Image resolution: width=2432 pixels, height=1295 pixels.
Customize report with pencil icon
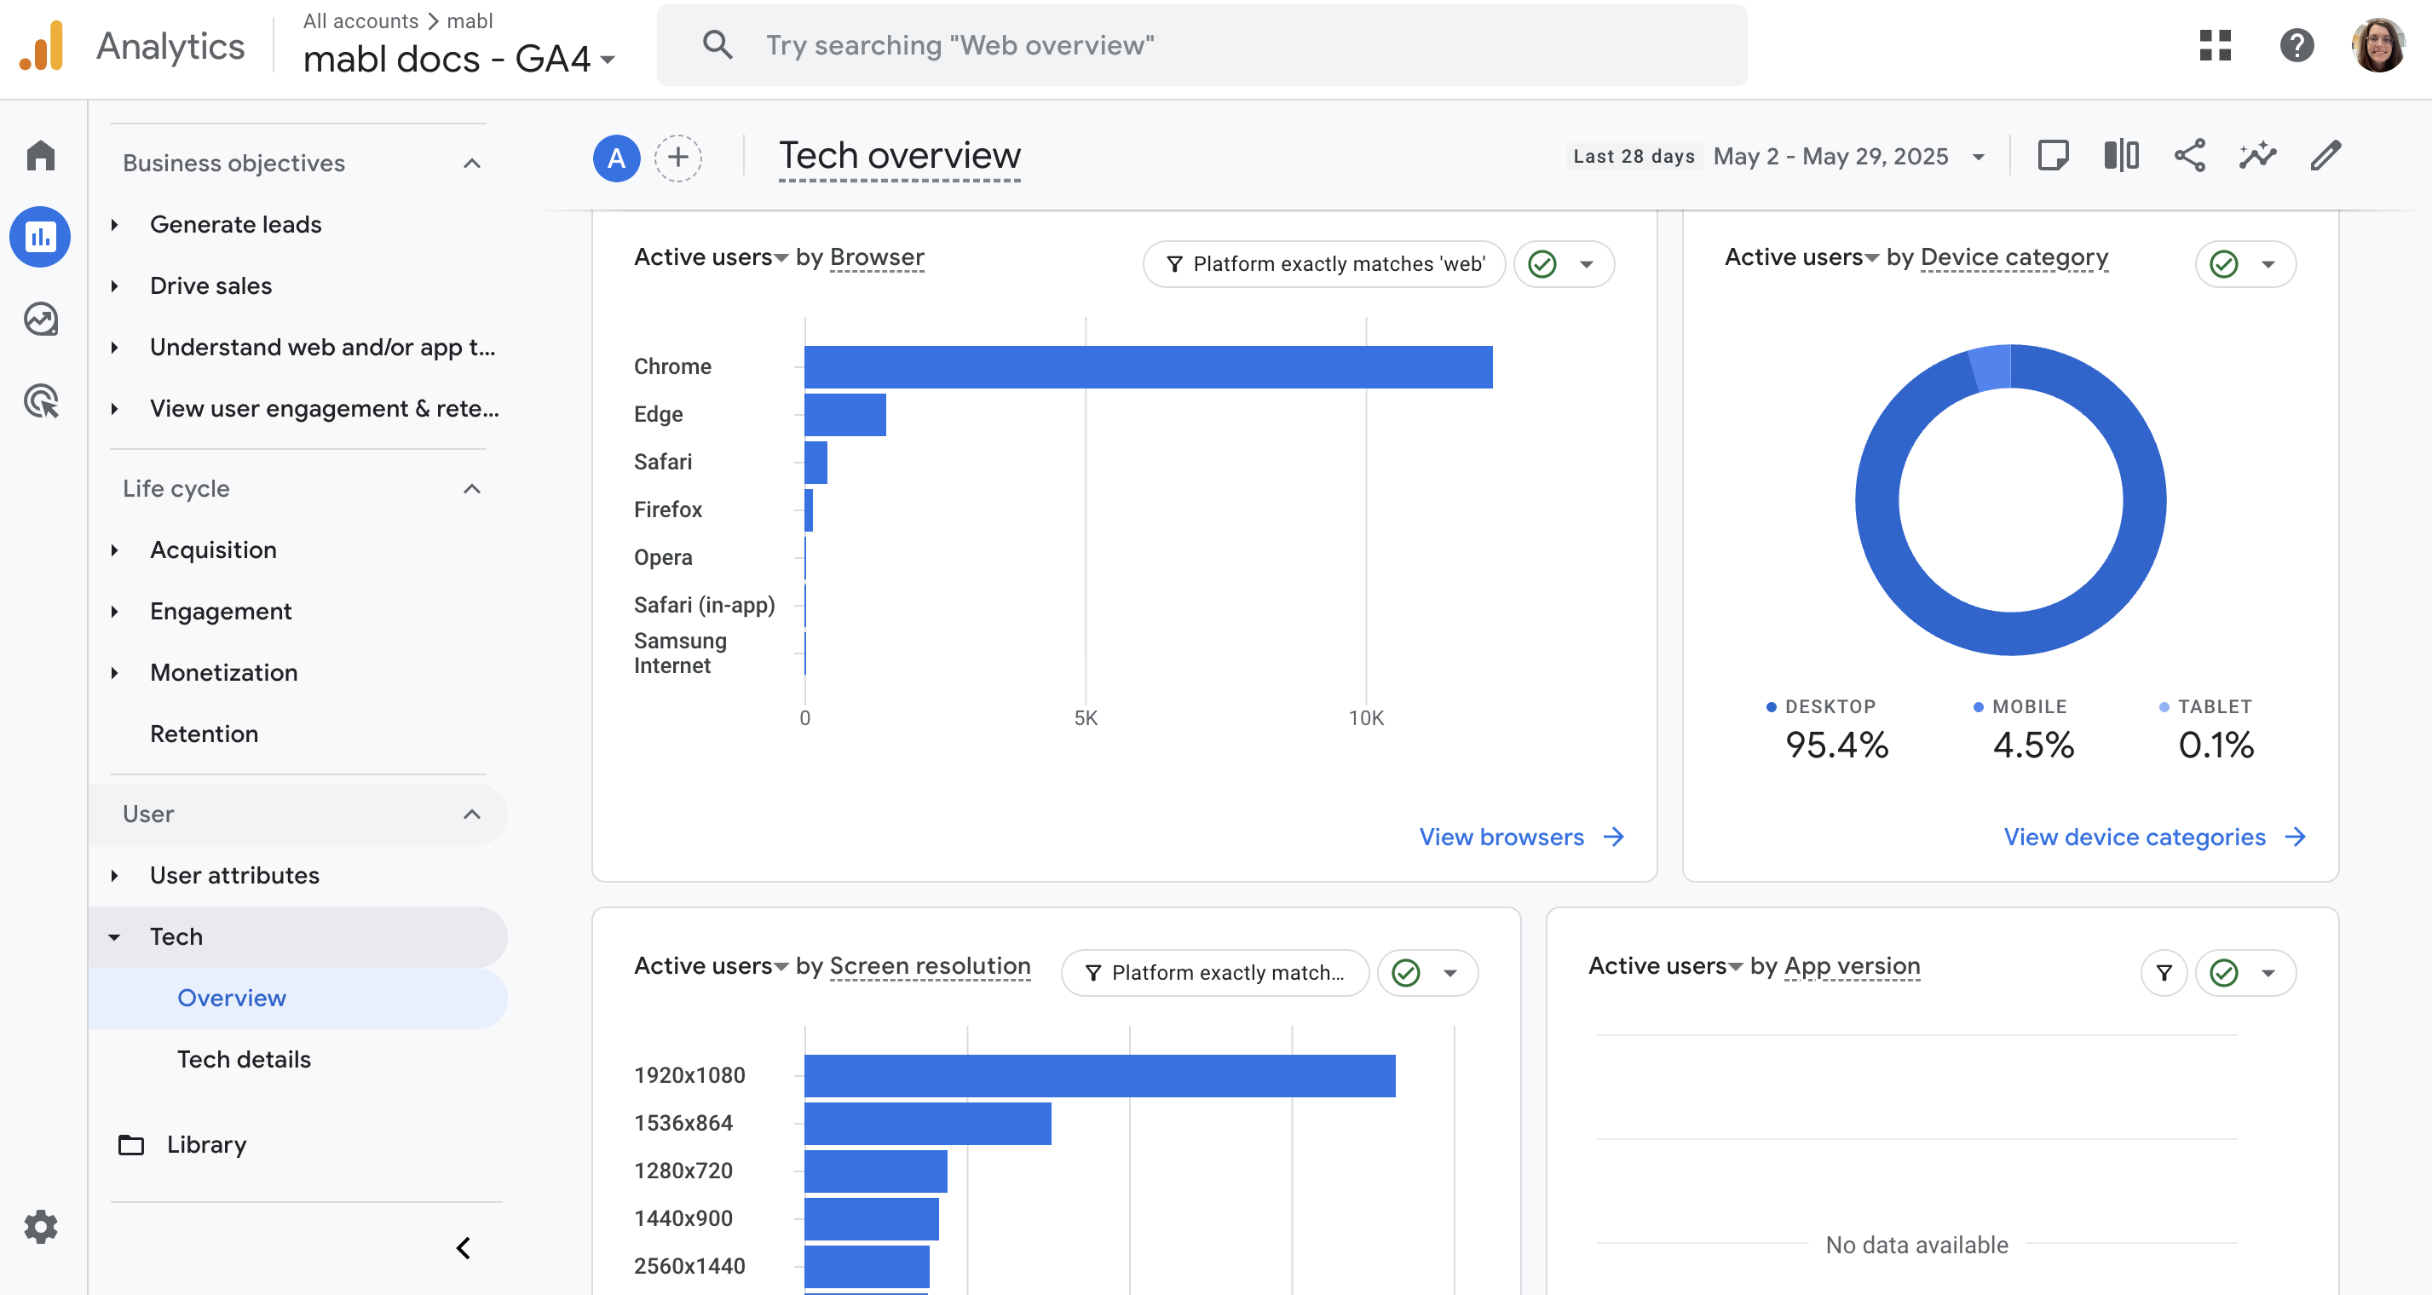click(x=2325, y=156)
